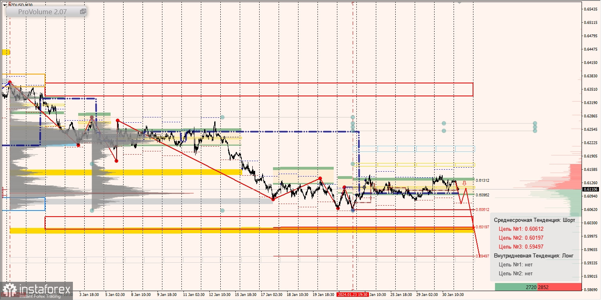
Task: Click the red 0.60612 level label on chart
Action: coord(482,209)
